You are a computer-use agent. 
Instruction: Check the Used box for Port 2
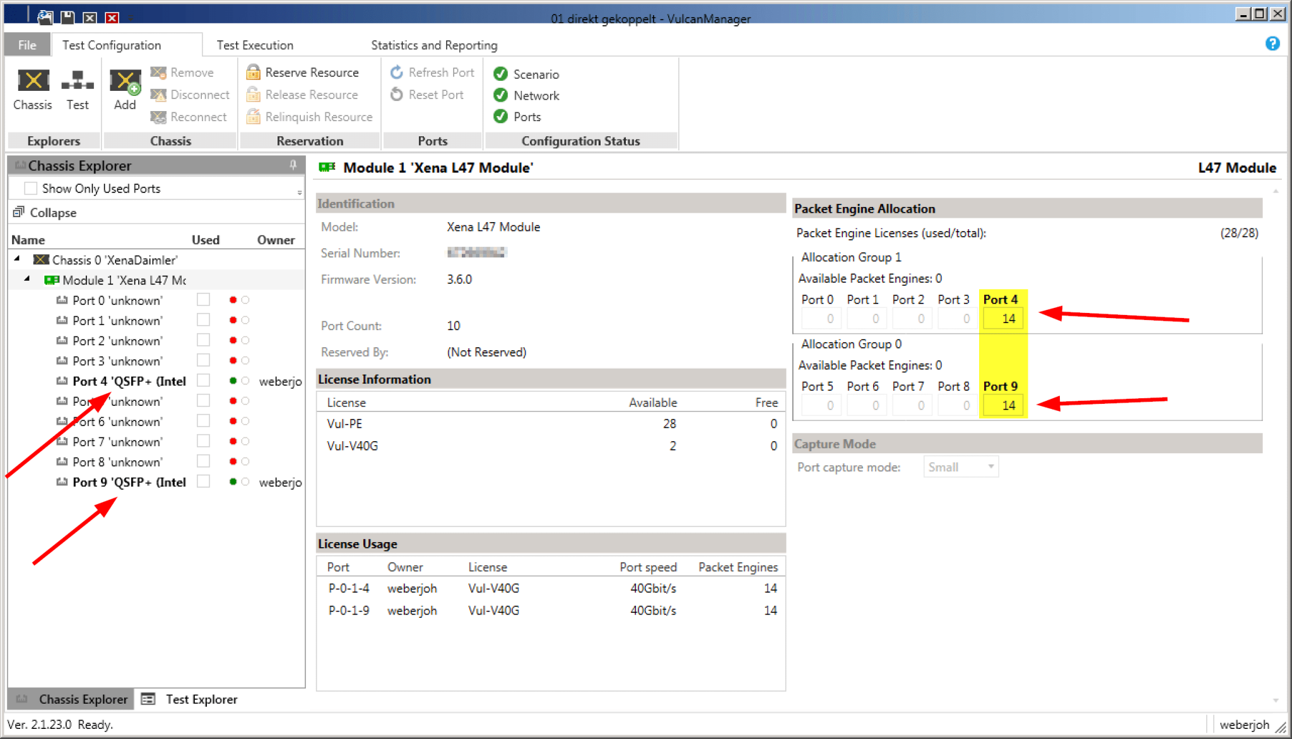click(203, 340)
